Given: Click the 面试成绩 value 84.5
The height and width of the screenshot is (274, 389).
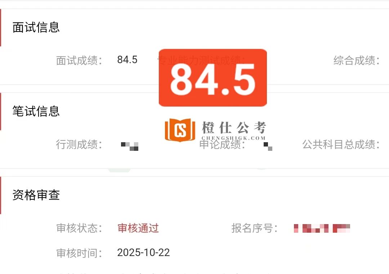Looking at the screenshot, I should (127, 60).
